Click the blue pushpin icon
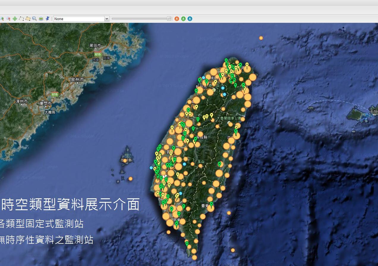 [x=48, y=19]
